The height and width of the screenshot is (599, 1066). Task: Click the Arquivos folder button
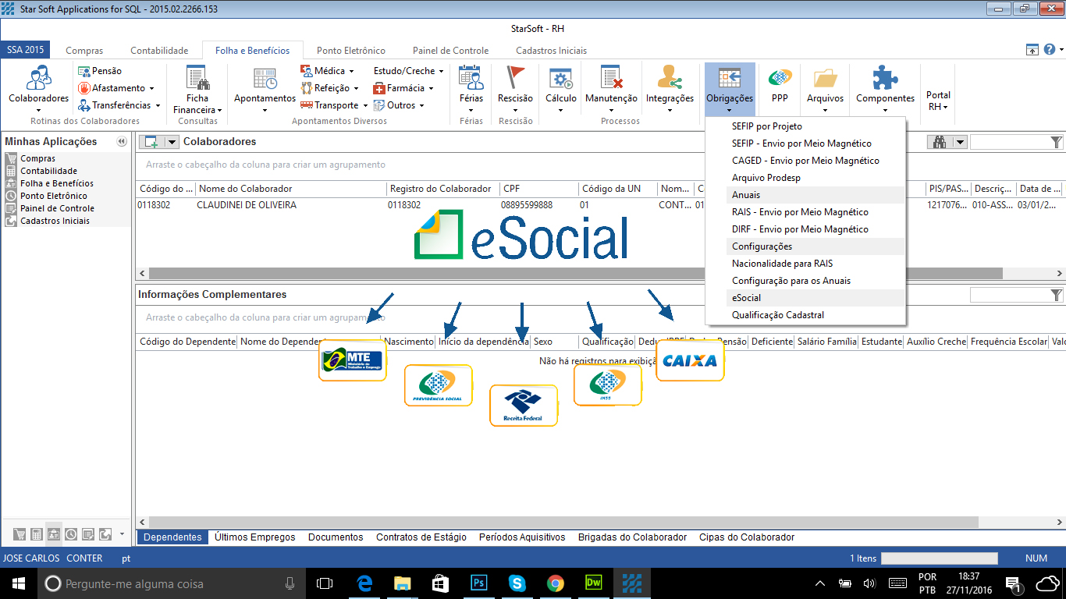point(825,89)
